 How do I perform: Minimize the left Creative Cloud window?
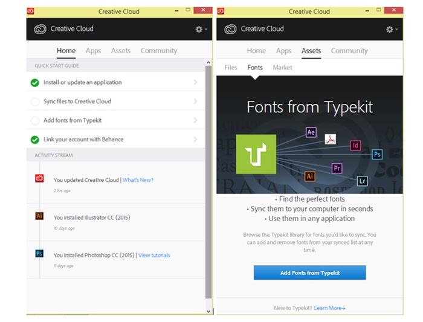tap(176, 11)
